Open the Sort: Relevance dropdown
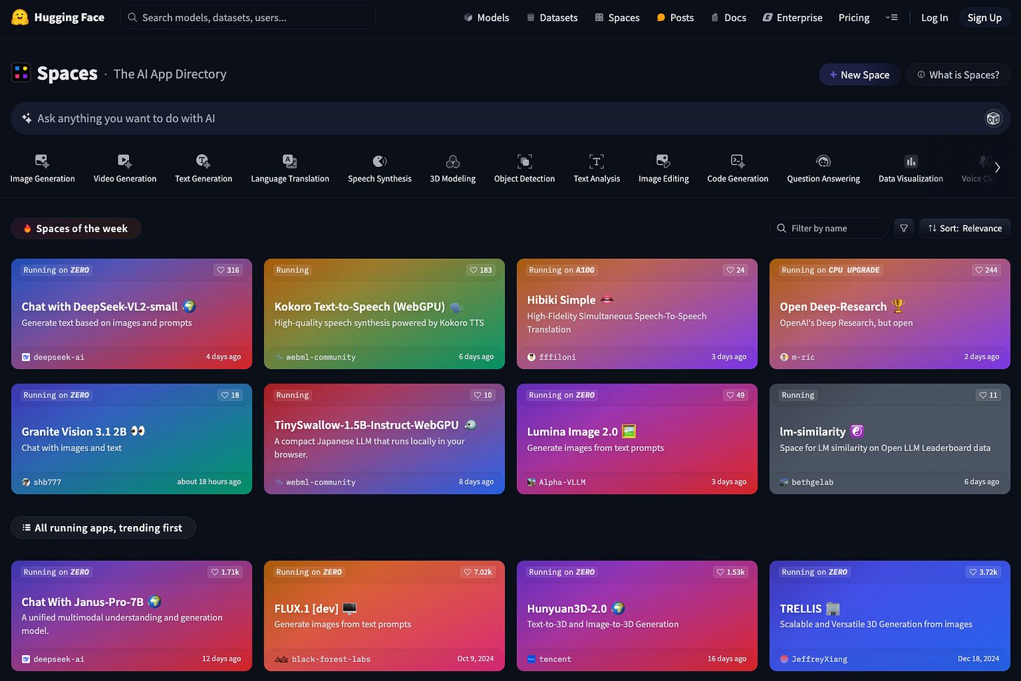Screen dimensions: 1021x681 coord(965,228)
